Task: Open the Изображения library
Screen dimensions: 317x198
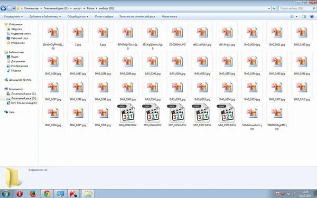Action: [20, 66]
